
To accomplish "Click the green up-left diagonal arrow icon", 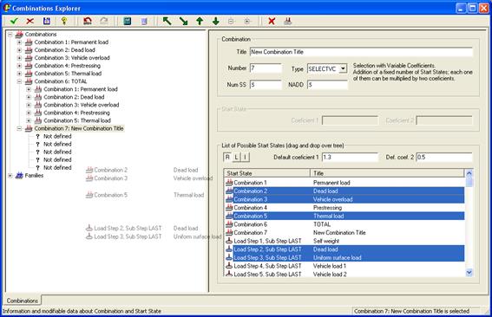I will (x=167, y=22).
